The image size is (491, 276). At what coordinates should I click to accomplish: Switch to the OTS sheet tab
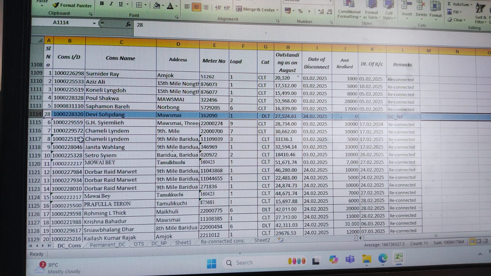(139, 244)
